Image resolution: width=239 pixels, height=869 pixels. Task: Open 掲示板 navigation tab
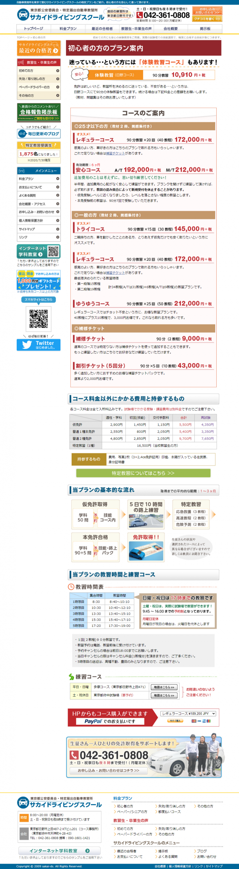pos(205,29)
